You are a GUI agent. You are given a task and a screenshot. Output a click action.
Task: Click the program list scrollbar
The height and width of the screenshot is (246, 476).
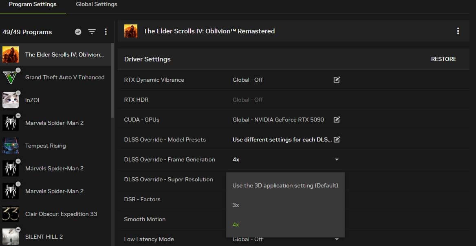(112, 80)
